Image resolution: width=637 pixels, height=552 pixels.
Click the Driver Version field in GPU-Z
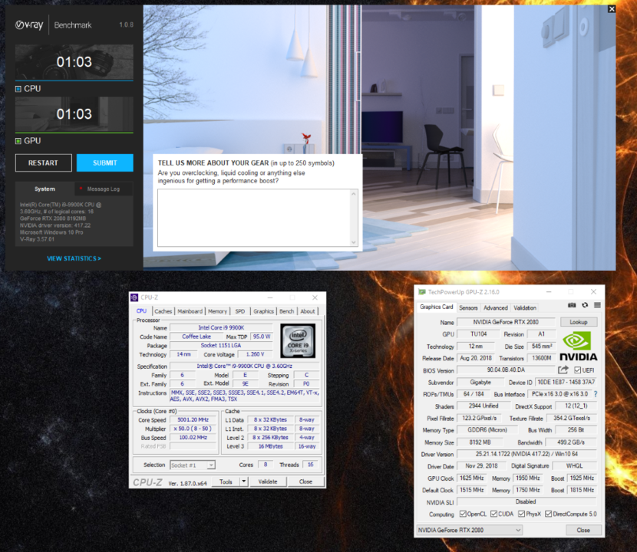(x=526, y=454)
